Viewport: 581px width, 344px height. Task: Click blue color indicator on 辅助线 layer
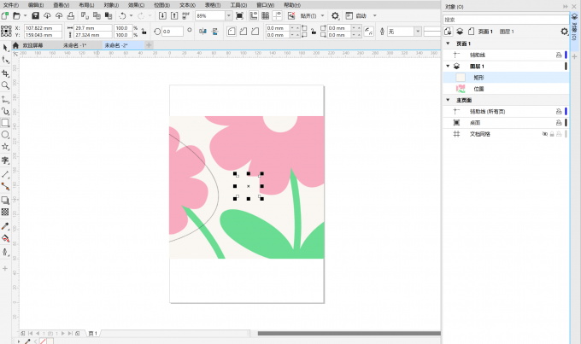566,55
